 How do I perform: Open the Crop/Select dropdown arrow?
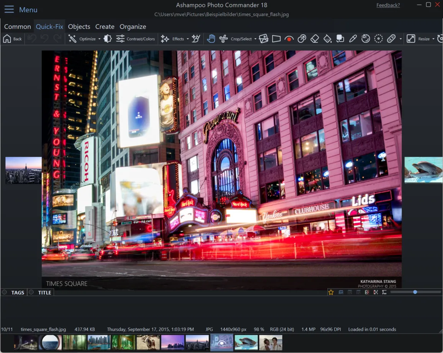click(255, 39)
